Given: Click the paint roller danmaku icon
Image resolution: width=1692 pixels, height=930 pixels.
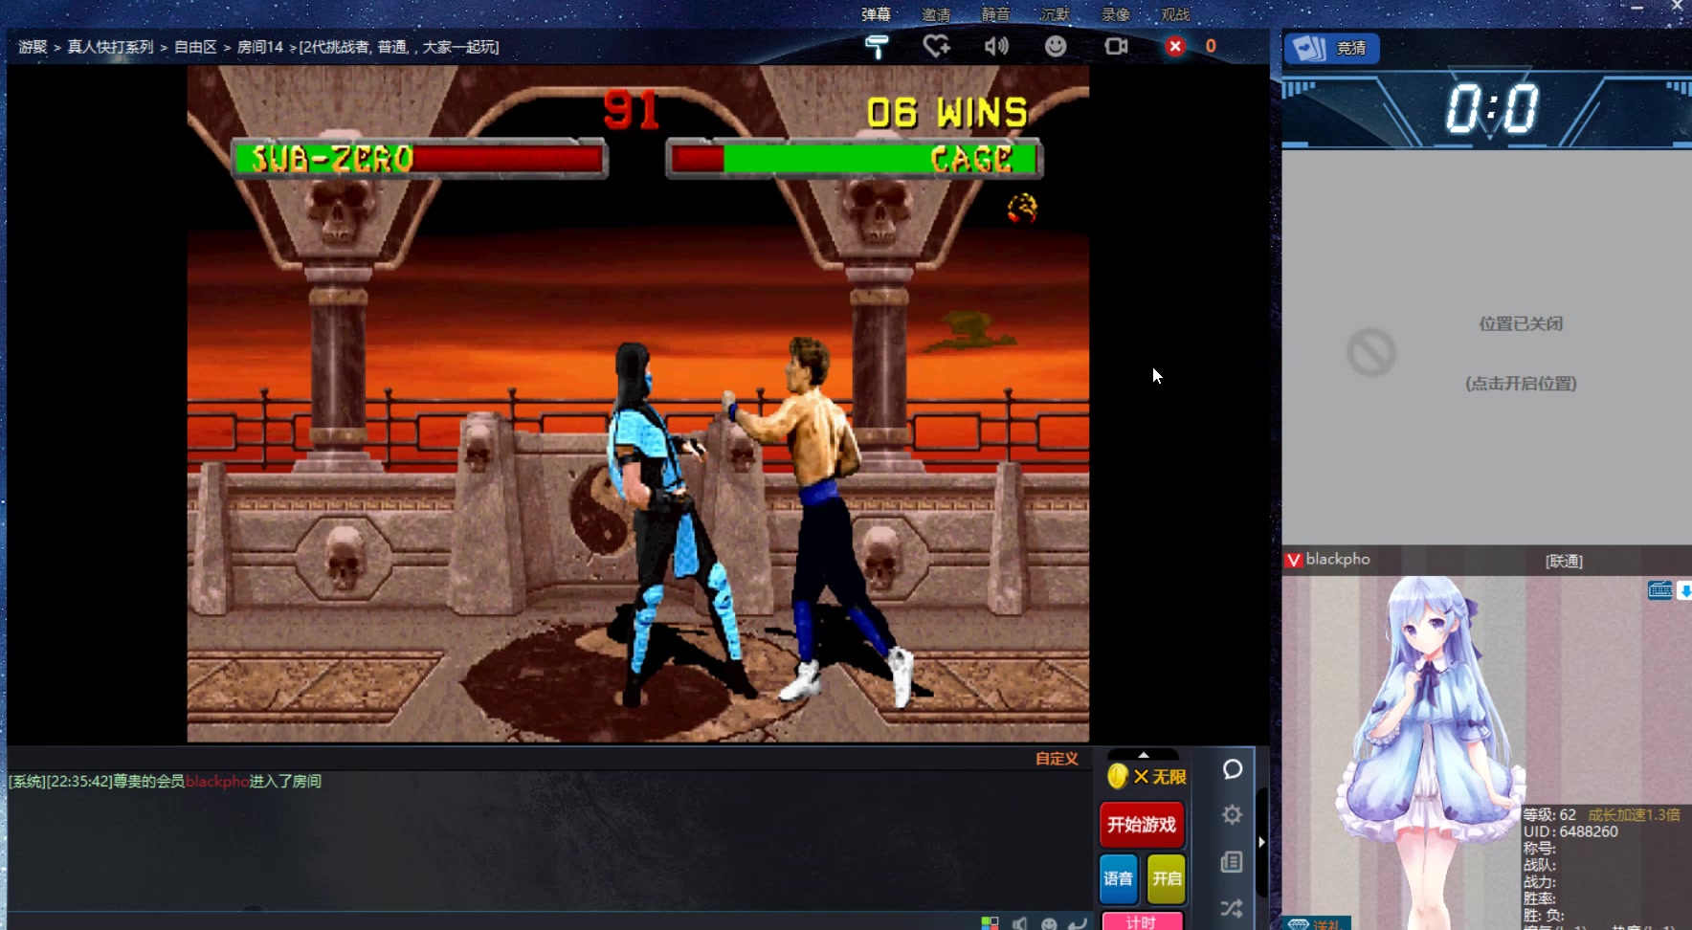Looking at the screenshot, I should pyautogui.click(x=877, y=46).
